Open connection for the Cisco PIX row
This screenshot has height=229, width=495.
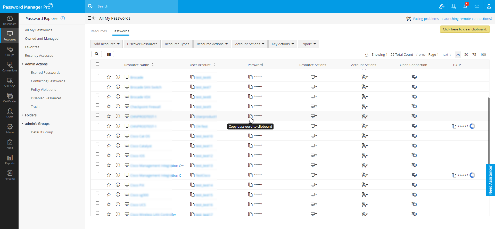pyautogui.click(x=414, y=185)
